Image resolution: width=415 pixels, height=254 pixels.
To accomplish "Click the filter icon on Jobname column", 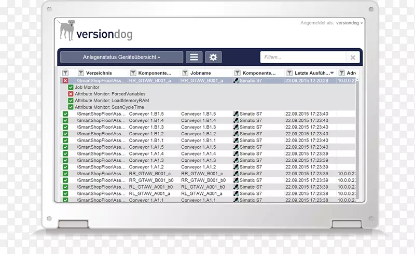I will click(185, 73).
